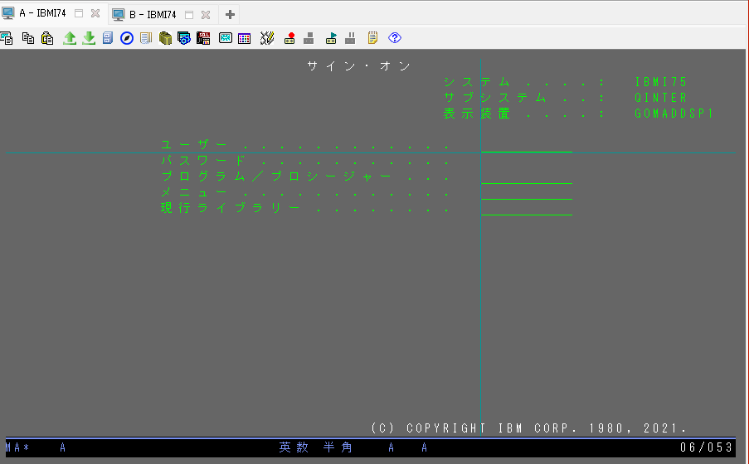
Task: Close the A - IBMI74 tab
Action: [95, 13]
